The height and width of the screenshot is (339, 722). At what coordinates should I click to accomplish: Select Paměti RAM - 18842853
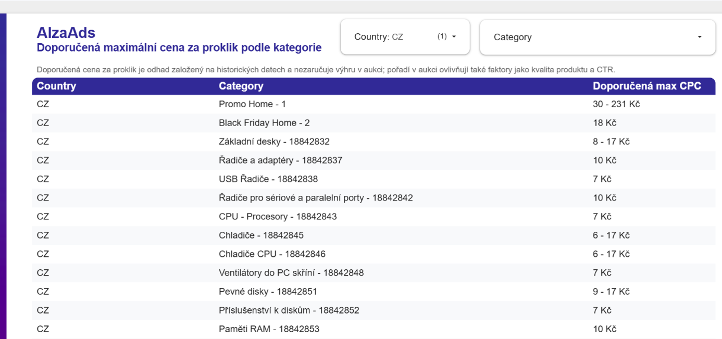coord(269,329)
